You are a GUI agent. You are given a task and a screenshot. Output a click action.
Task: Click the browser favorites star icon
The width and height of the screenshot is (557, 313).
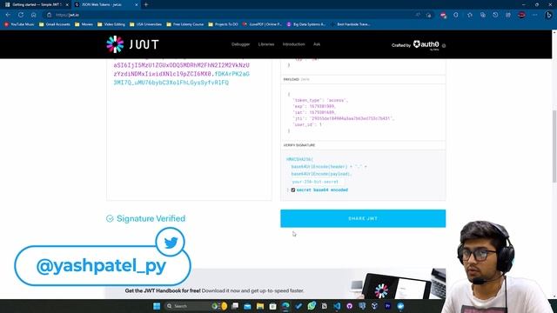tap(470, 15)
